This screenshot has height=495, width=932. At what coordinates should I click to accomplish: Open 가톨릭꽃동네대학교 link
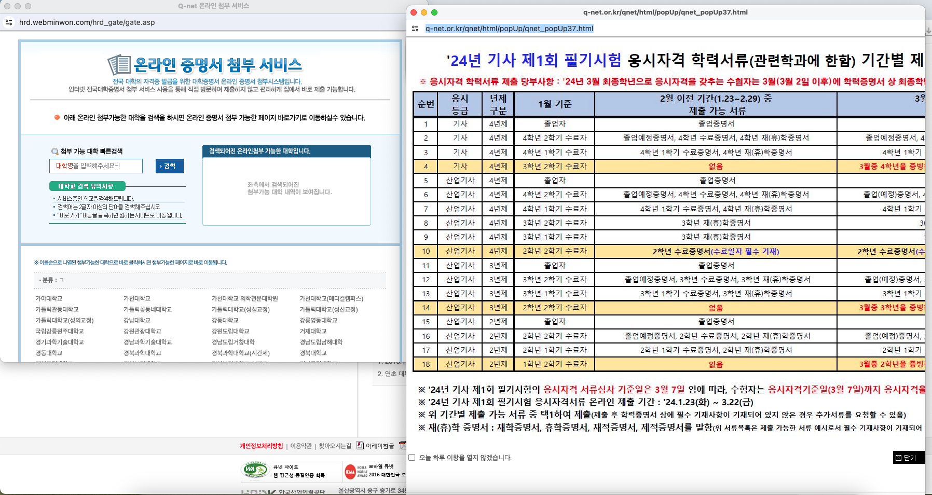pos(148,309)
